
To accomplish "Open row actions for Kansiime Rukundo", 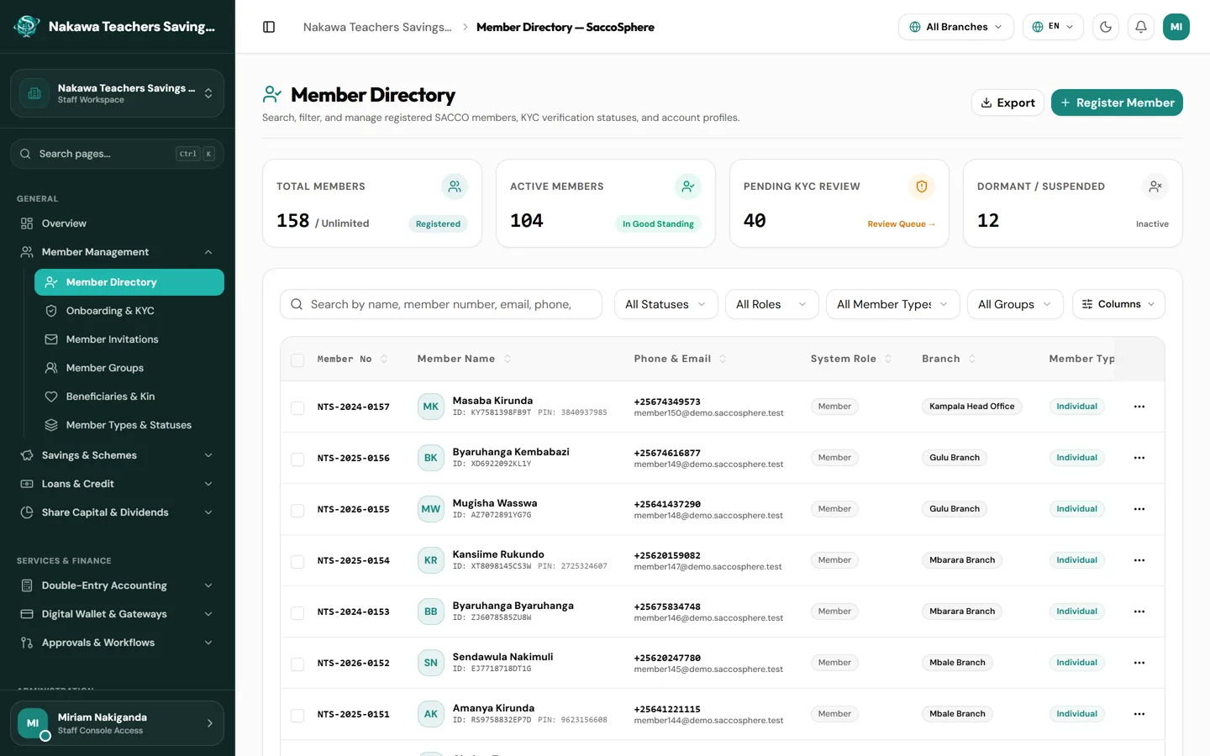I will coord(1139,560).
